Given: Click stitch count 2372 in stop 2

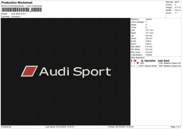Looking at the screenshot, I should tap(141, 66).
